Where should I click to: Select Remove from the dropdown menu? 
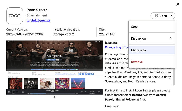click(x=151, y=62)
